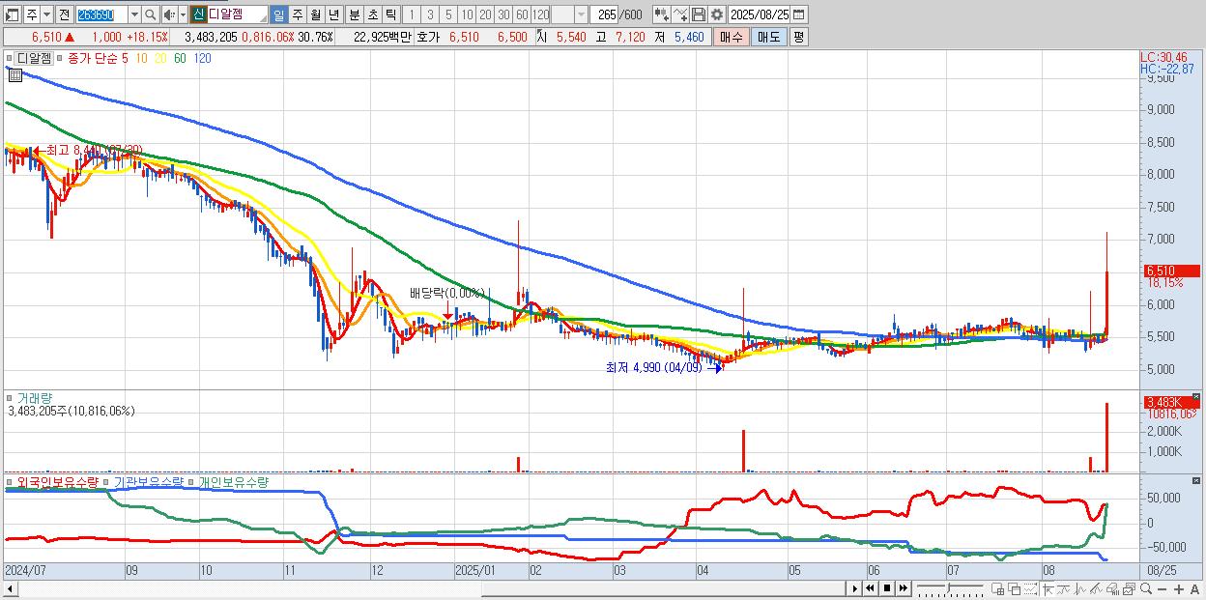This screenshot has width=1206, height=600.
Task: Click the dotted trend line chart icon
Action: 1030,588
